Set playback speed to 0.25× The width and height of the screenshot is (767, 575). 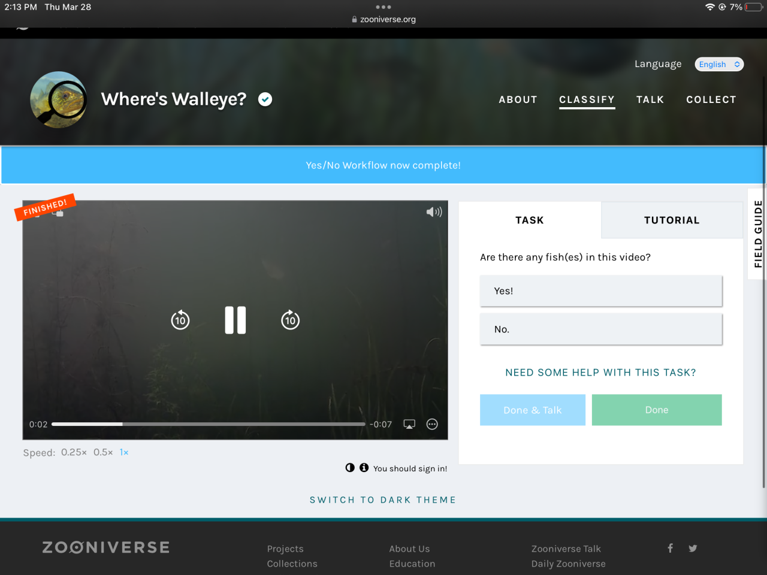point(74,452)
